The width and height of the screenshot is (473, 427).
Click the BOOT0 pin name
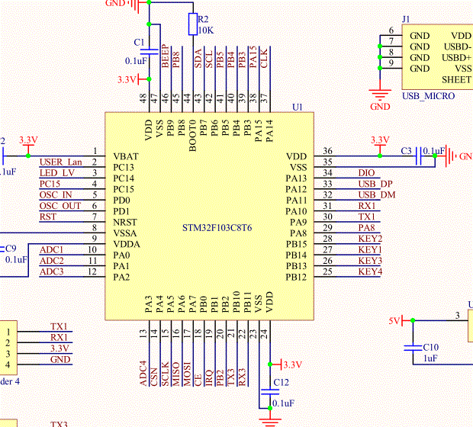point(192,136)
